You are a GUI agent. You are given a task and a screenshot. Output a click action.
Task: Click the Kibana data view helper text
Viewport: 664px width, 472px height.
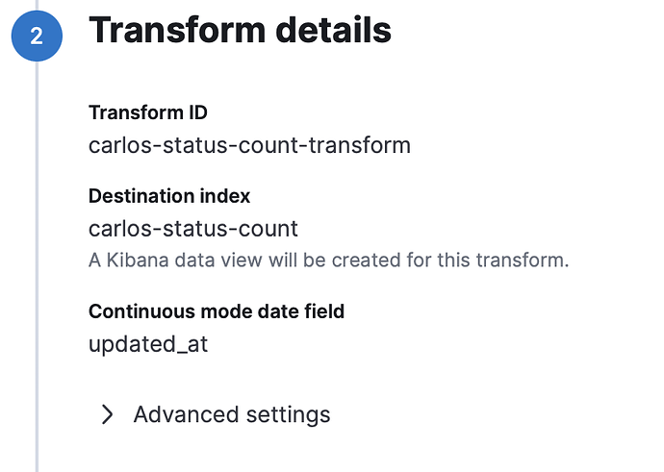[x=328, y=260]
